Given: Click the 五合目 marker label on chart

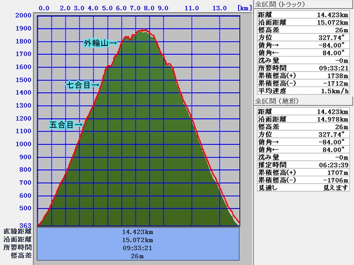Looking at the screenshot, I should coord(65,125).
